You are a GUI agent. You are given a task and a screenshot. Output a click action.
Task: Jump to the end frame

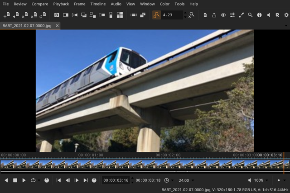[x=86, y=180]
